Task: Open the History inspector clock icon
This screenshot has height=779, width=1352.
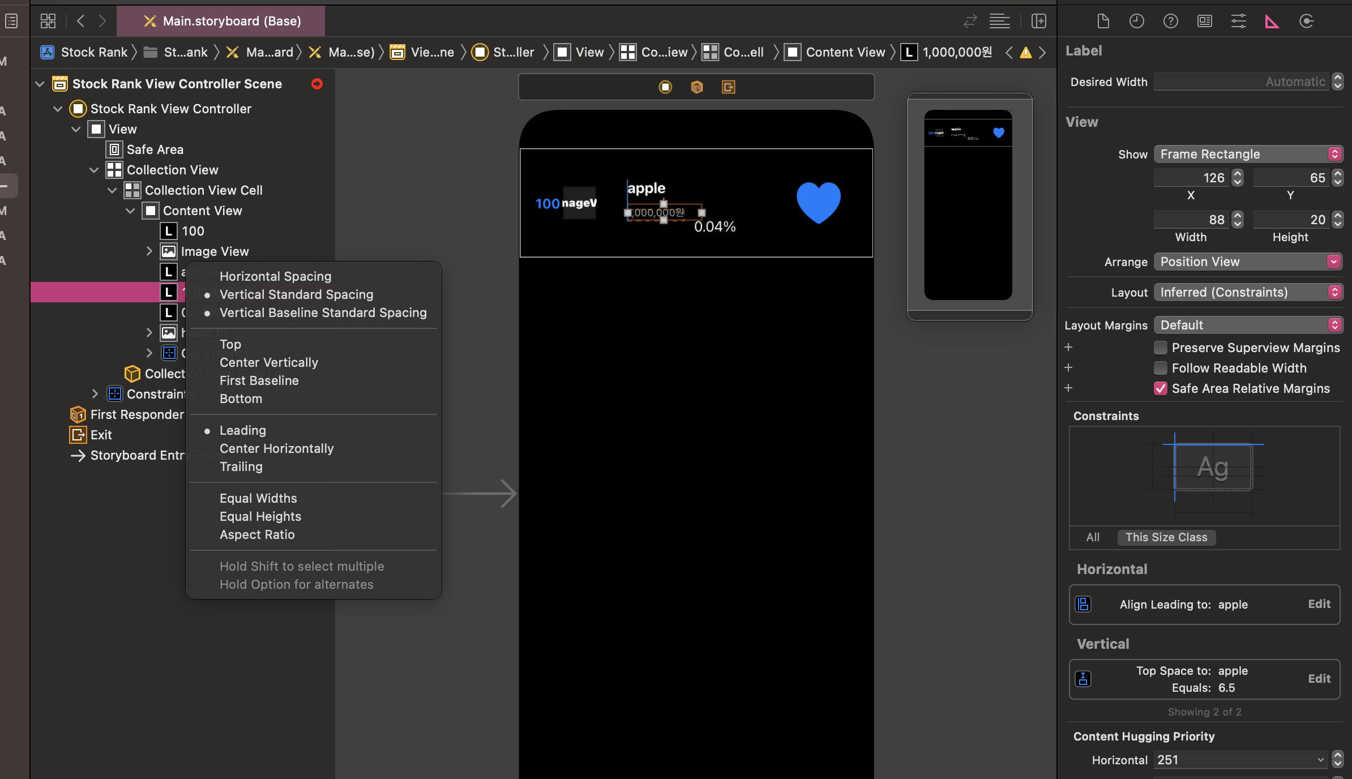Action: point(1136,22)
